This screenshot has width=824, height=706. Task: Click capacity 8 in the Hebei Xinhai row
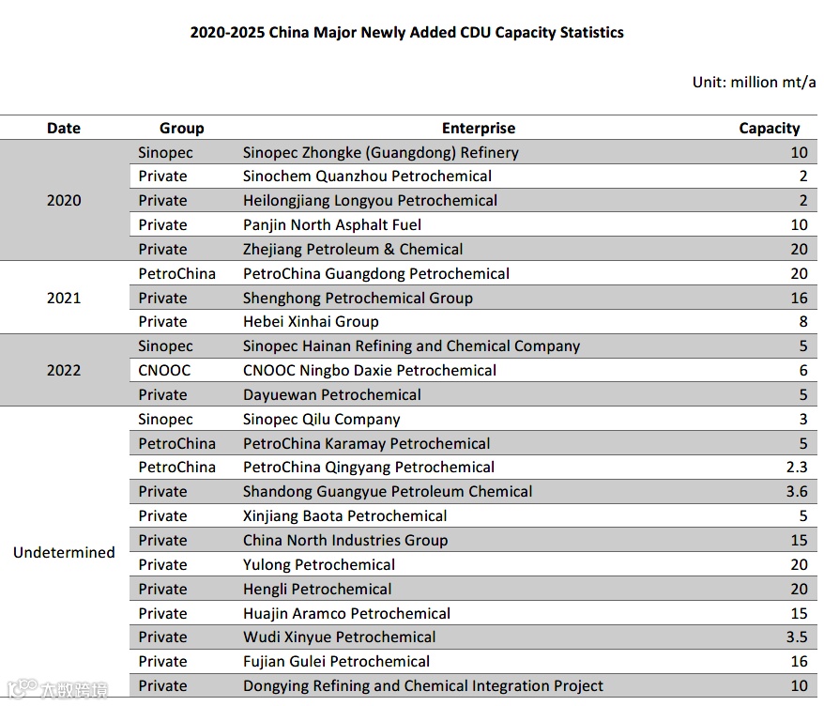(x=803, y=322)
